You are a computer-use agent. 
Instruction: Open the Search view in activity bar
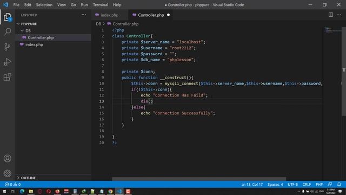tap(8, 32)
